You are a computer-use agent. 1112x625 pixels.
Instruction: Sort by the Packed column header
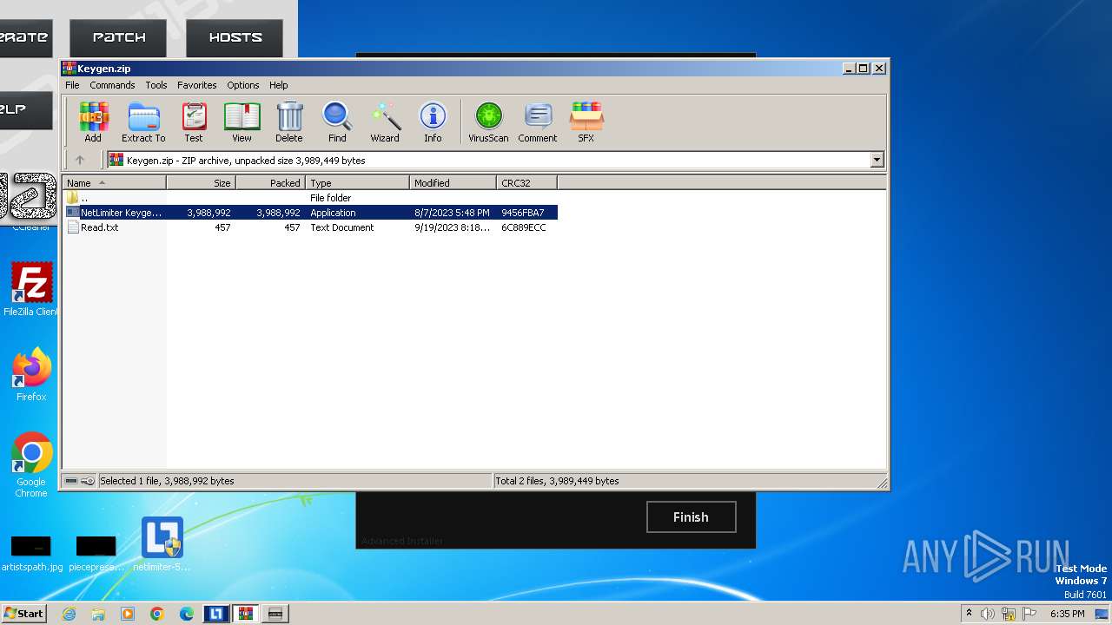pyautogui.click(x=270, y=182)
